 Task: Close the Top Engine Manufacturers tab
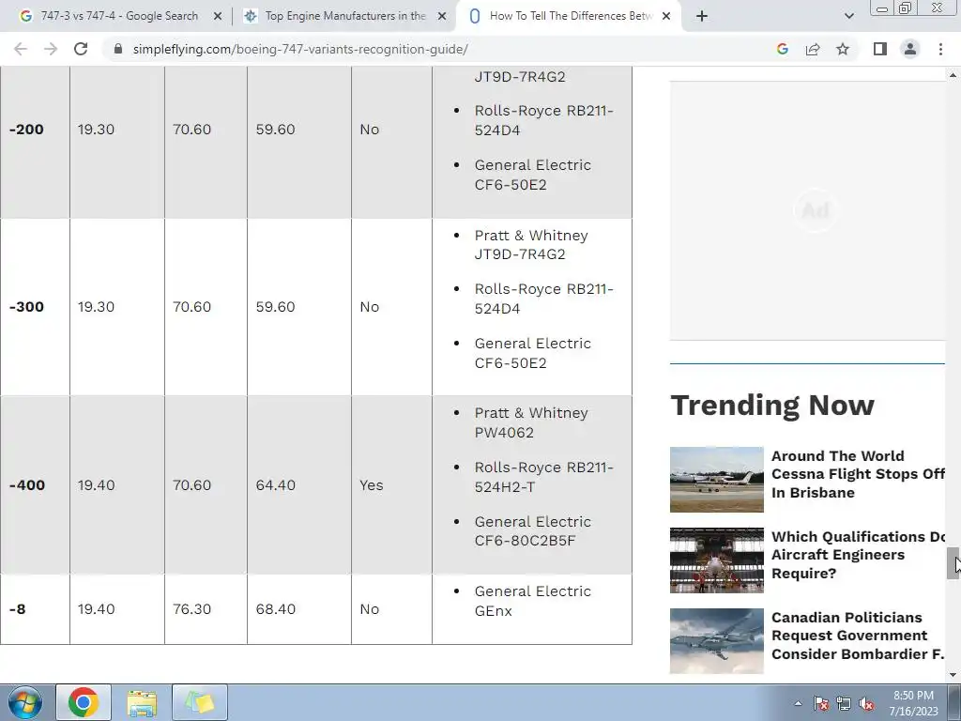(x=442, y=17)
